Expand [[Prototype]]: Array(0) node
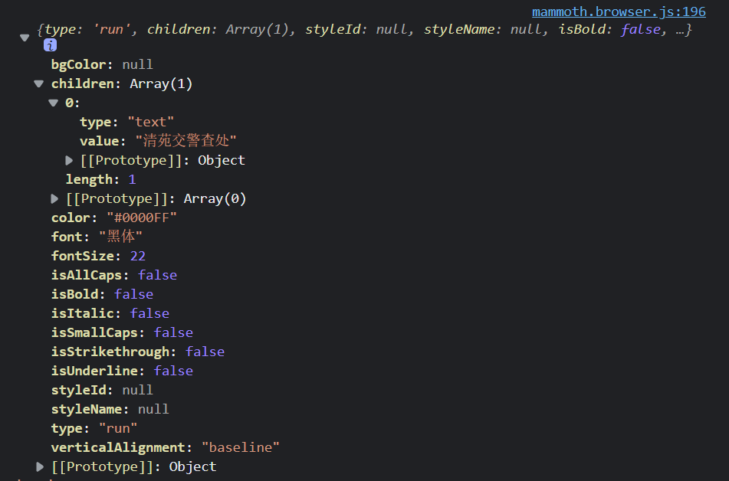The height and width of the screenshot is (481, 729). coord(54,199)
